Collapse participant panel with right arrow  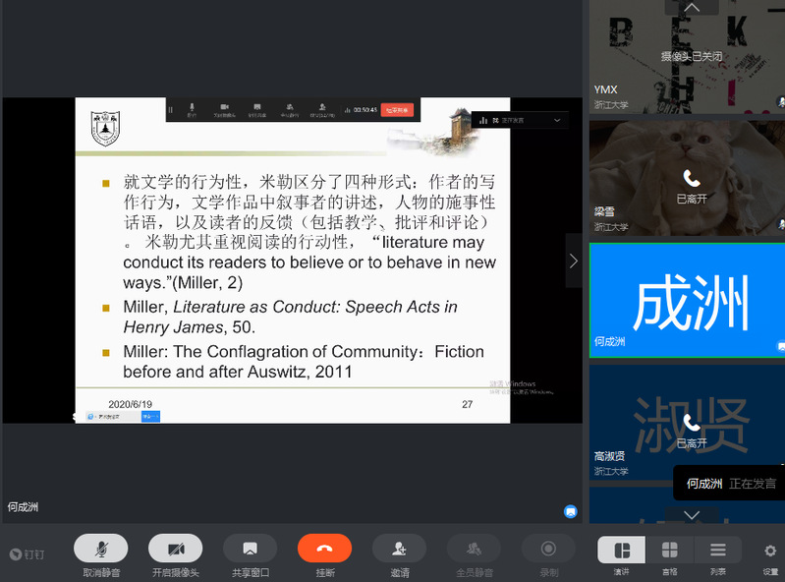(574, 261)
